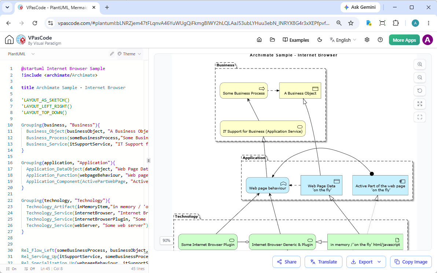Click the download extension icon in browser toolbar

pos(369,23)
